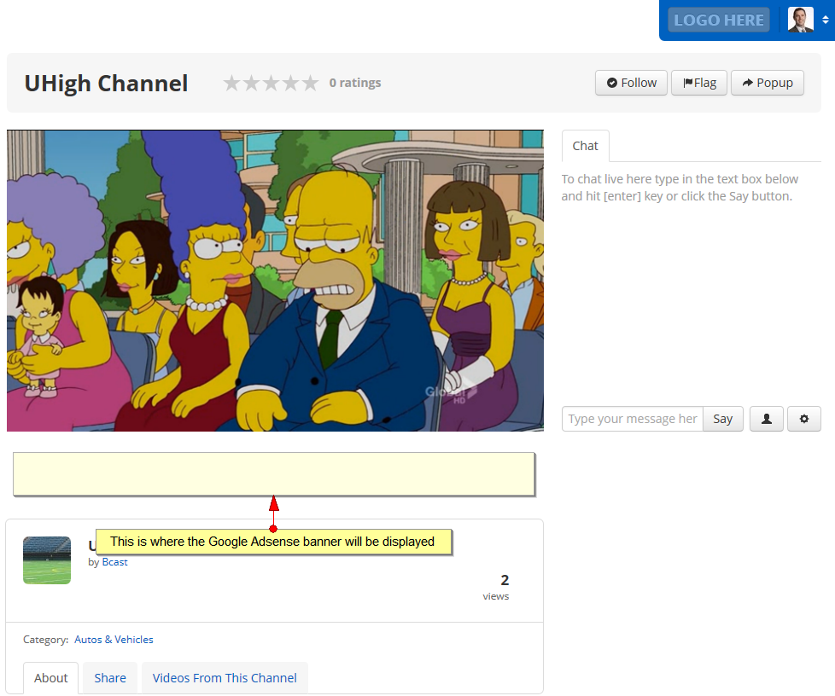
Task: Focus the chat message input field
Action: click(x=632, y=419)
